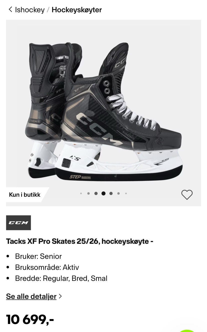Image resolution: width=207 pixels, height=332 pixels.
Task: Open the CCM brand logo
Action: 18,223
